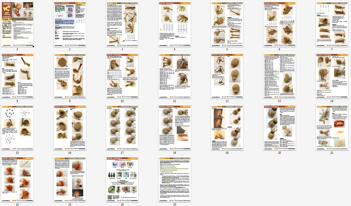Select the last page 25 thumbnail
The height and width of the screenshot is (206, 351).
[175, 179]
